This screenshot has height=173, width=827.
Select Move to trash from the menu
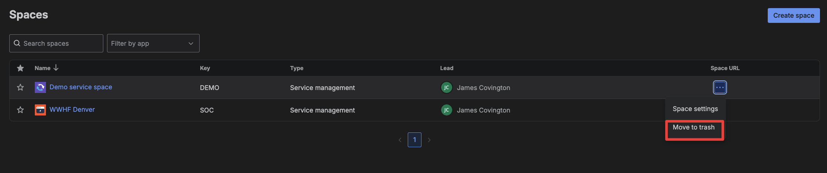click(693, 127)
